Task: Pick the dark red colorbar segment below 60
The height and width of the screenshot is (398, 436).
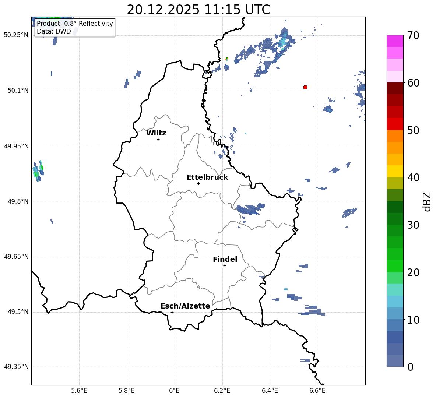Action: pyautogui.click(x=395, y=88)
